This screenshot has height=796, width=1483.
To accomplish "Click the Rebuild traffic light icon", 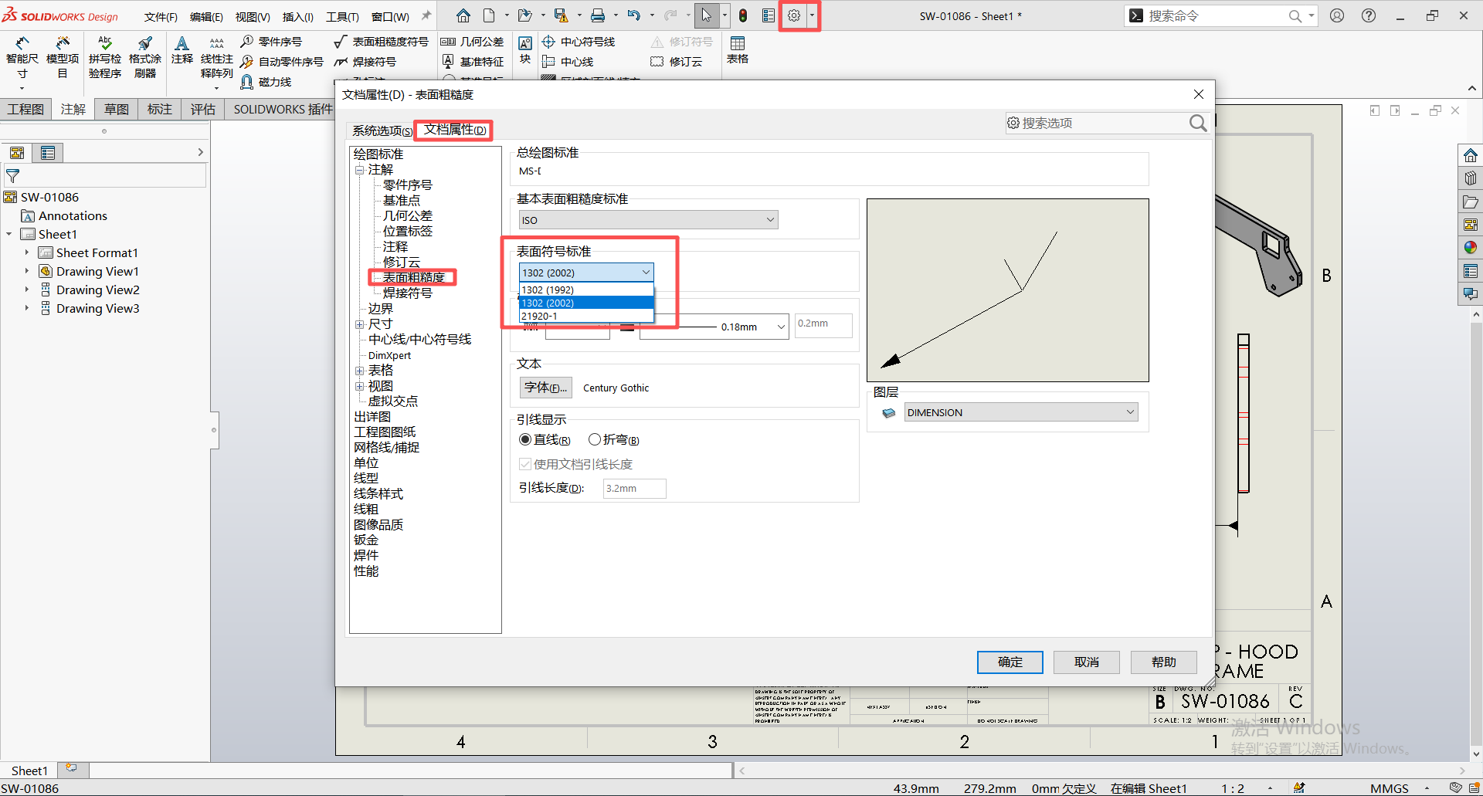I will [x=743, y=15].
